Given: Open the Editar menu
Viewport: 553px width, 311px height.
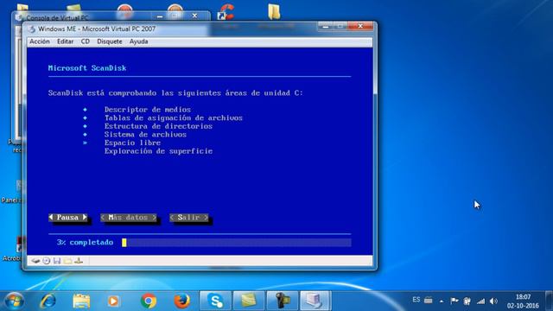Looking at the screenshot, I should 66,41.
